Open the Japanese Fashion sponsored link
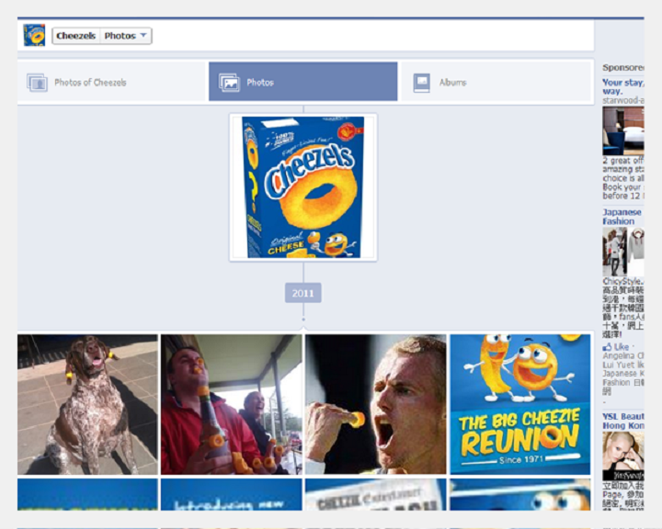The height and width of the screenshot is (529, 662). click(x=622, y=217)
